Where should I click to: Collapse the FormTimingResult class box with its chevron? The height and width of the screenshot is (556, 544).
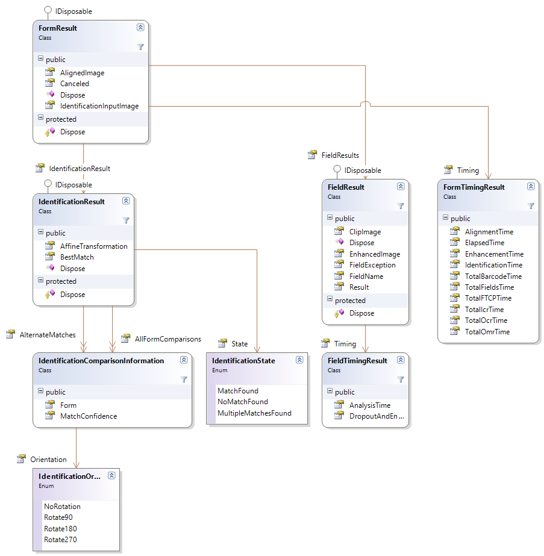(x=531, y=186)
